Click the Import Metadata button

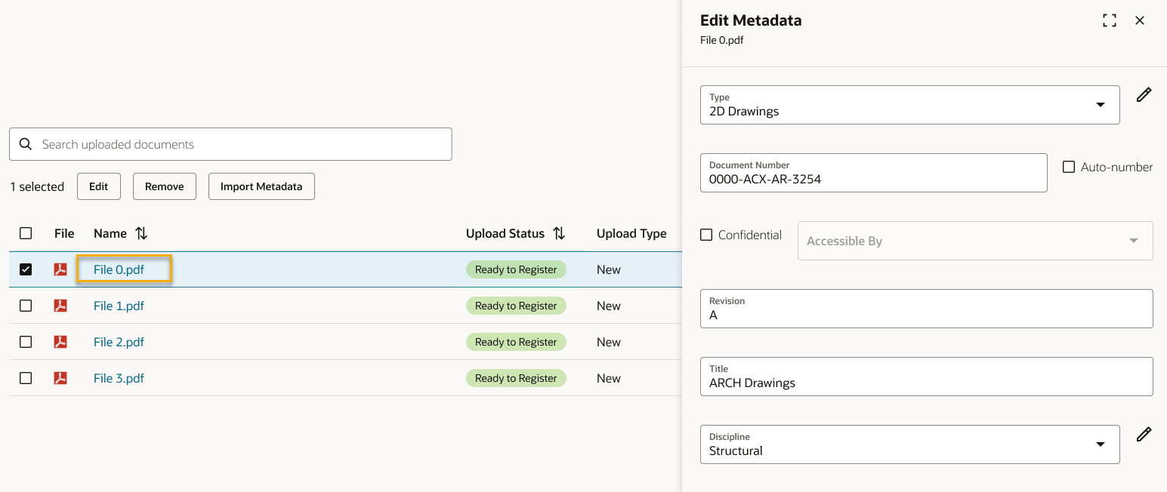click(261, 186)
